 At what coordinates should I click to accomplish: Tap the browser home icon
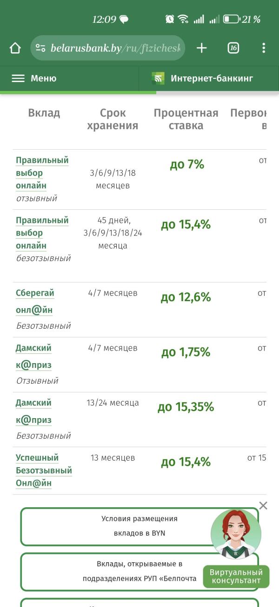(15, 48)
